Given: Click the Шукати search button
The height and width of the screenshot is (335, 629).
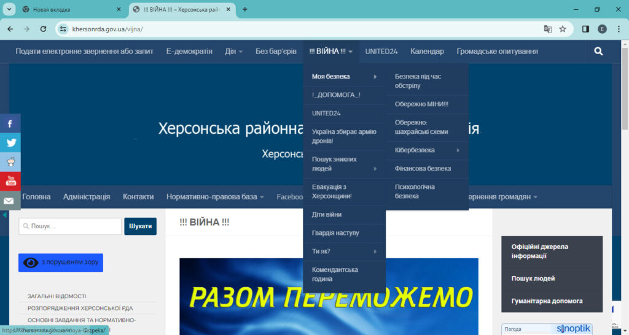Looking at the screenshot, I should pos(140,226).
